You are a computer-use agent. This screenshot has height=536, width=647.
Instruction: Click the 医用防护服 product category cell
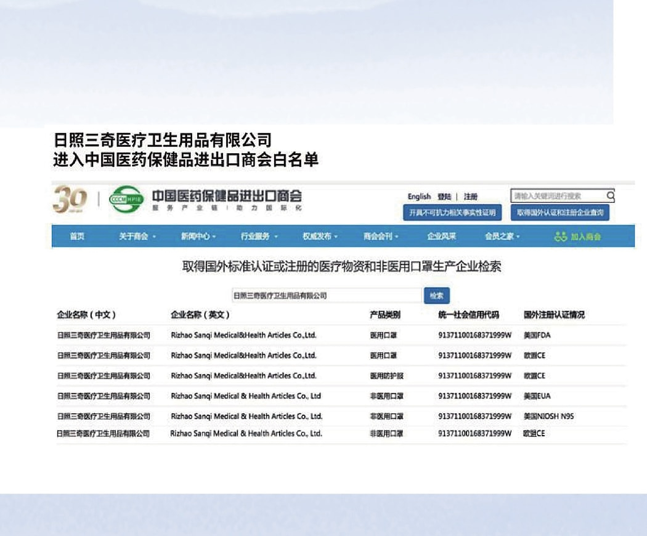click(387, 376)
